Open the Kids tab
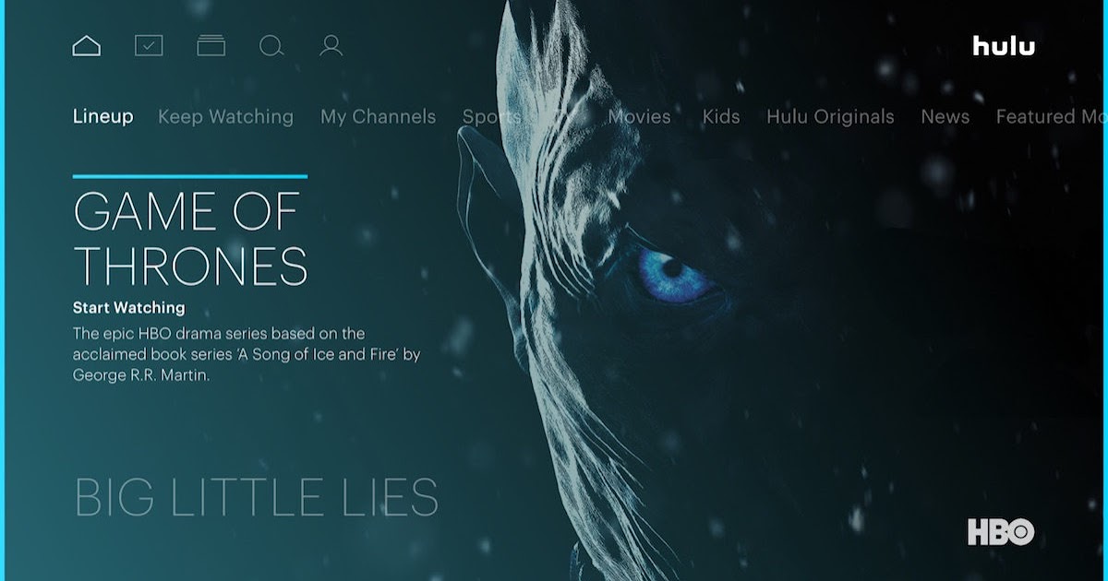 (721, 117)
